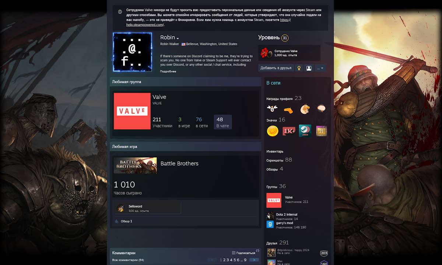The width and height of the screenshot is (442, 265).
Task: Click the red 1K+ badge
Action: click(289, 131)
